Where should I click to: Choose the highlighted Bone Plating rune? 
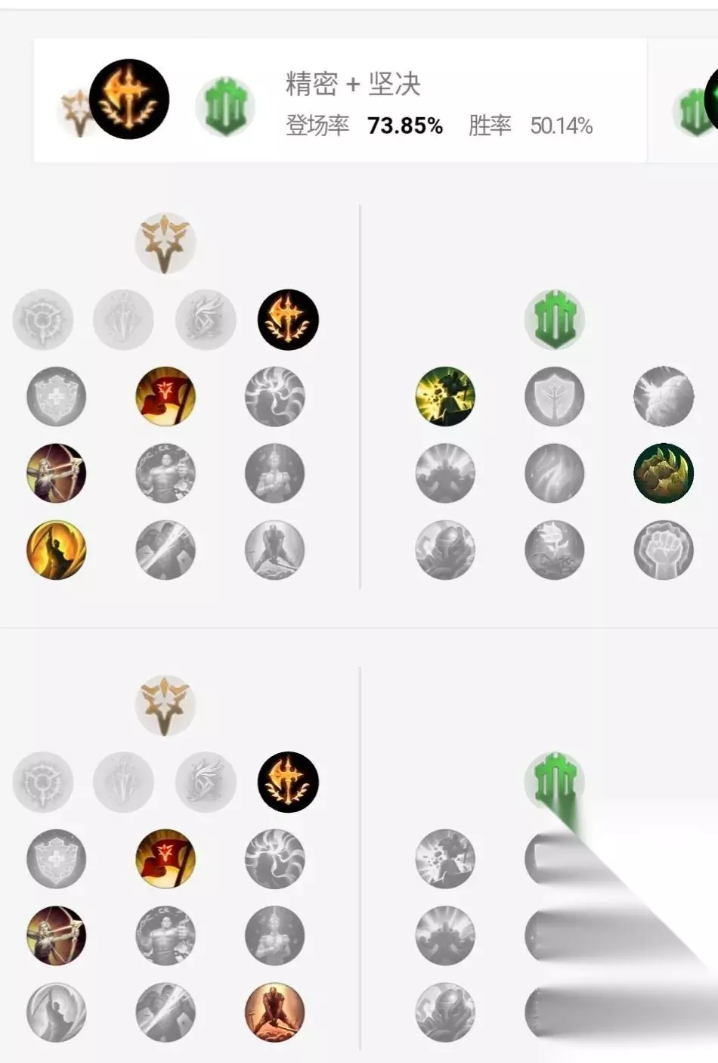coord(664,473)
